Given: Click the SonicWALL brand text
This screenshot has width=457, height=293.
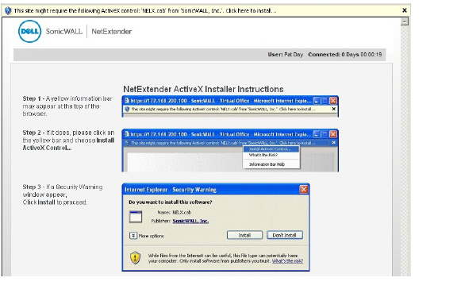Looking at the screenshot, I should pyautogui.click(x=63, y=31).
